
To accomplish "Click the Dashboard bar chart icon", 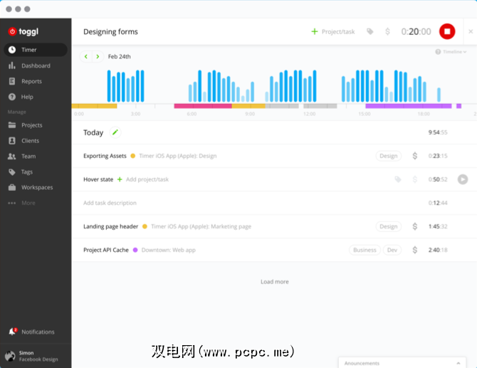I will point(12,65).
